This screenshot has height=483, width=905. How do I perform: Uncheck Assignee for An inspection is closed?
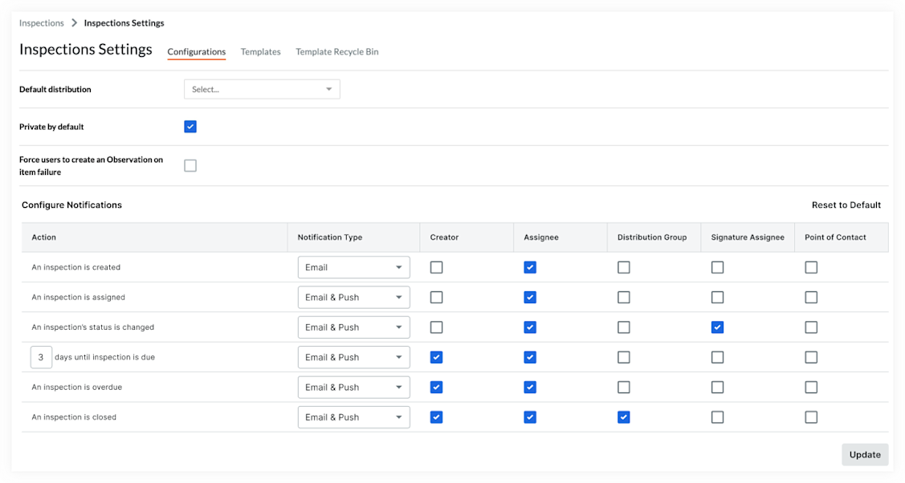(x=530, y=417)
